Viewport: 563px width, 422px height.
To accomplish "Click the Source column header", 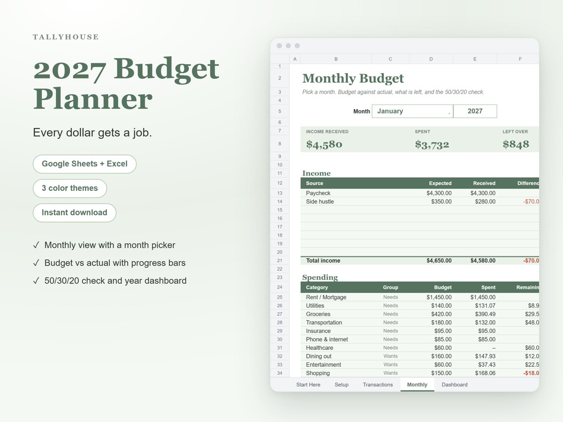I will coord(314,183).
